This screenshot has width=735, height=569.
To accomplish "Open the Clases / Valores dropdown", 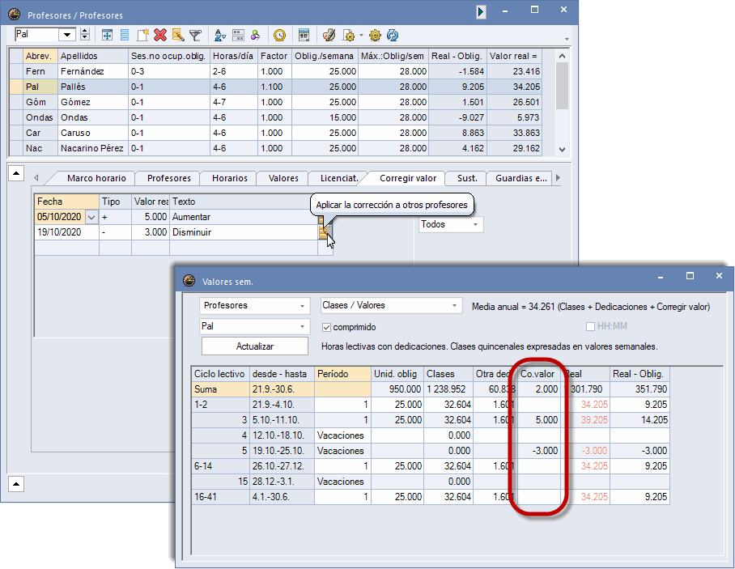I will click(392, 306).
